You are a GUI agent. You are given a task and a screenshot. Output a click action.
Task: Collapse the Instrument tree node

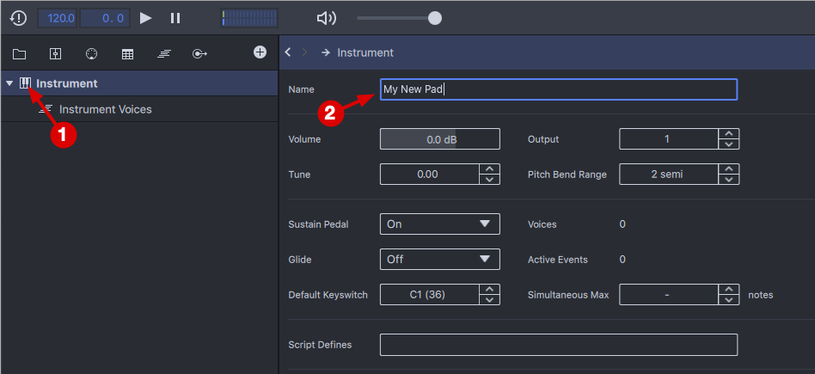(x=9, y=83)
